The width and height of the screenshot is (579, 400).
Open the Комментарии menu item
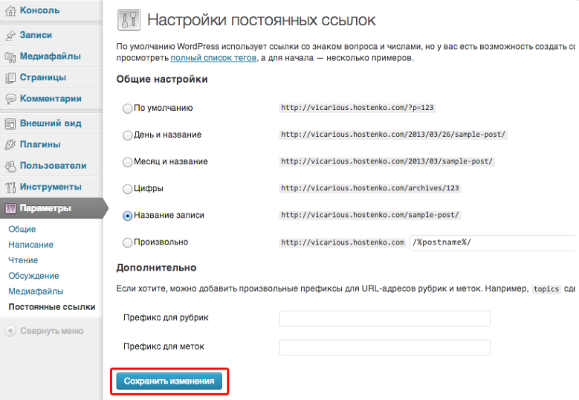pos(51,99)
